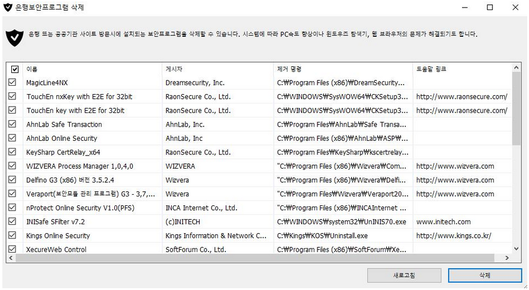
Task: Uncheck INISafe SFilter v7.2 checkbox
Action: [12, 221]
